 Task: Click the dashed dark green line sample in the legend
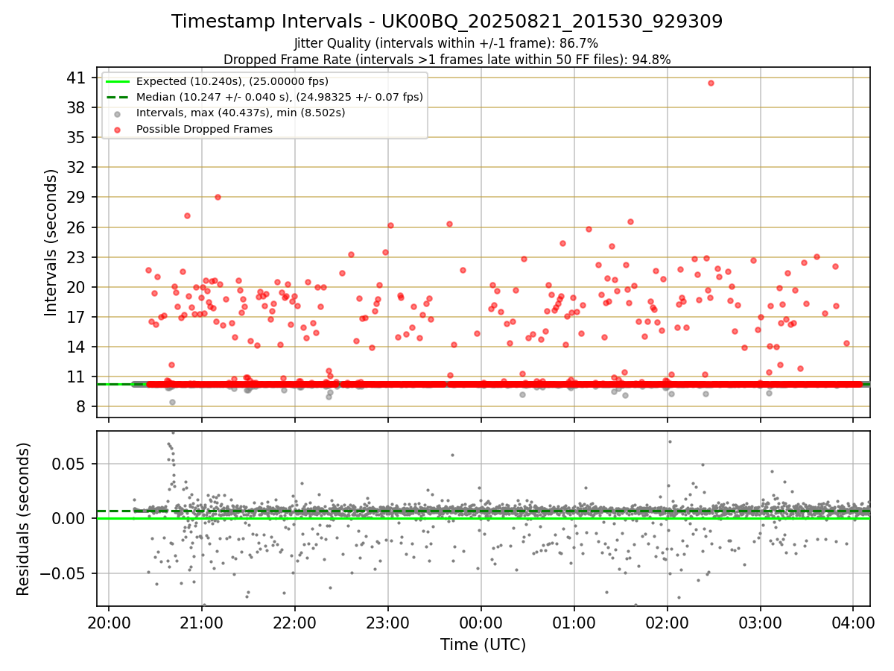coord(118,98)
